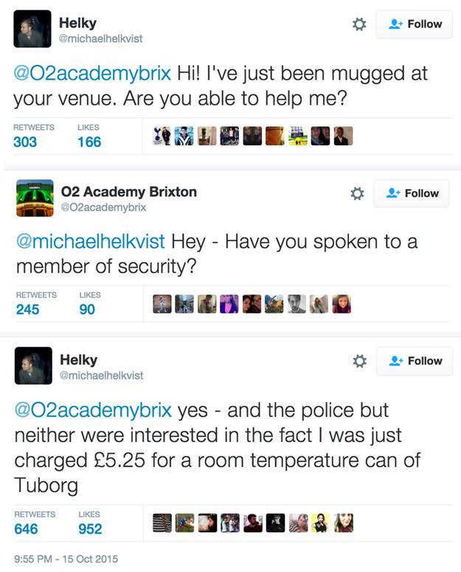Viewport: 461px width, 572px height.
Task: Open O2 Academy Brixton profile picture
Action: click(35, 198)
